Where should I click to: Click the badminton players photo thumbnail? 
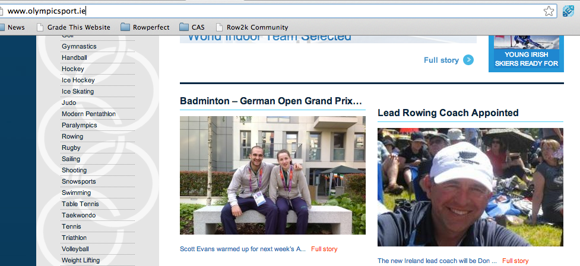click(272, 175)
